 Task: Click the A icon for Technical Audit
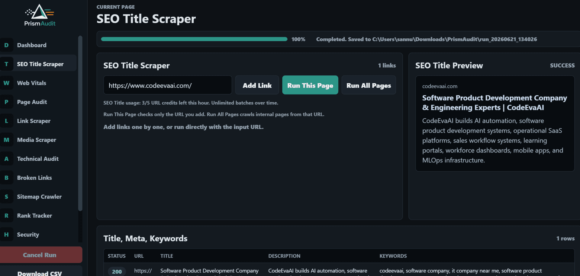coord(6,159)
